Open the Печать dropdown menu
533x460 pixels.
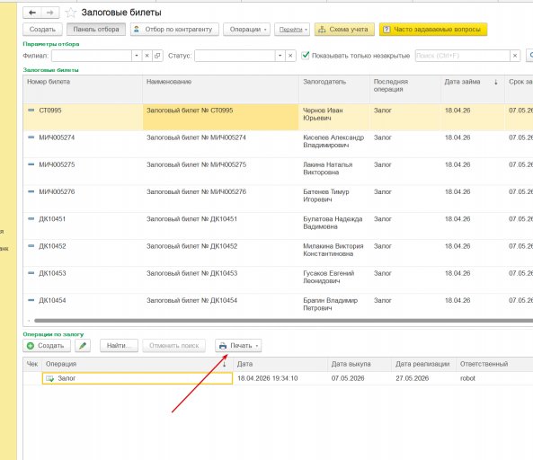point(238,346)
